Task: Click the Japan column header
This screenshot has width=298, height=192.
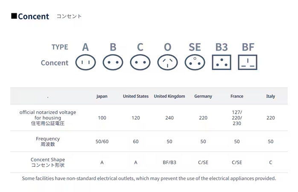Action: tap(102, 96)
